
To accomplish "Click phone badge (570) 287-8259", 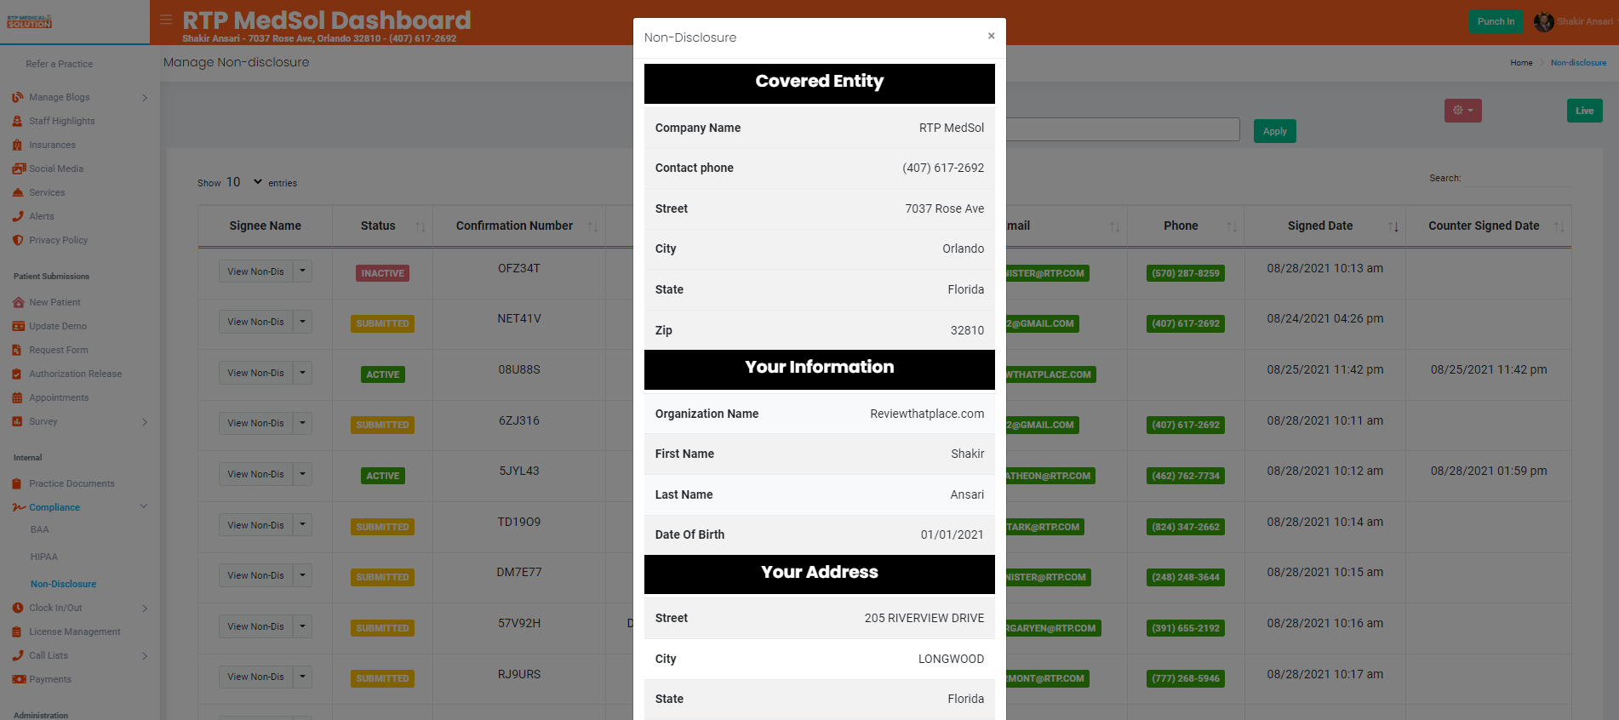I will point(1185,273).
